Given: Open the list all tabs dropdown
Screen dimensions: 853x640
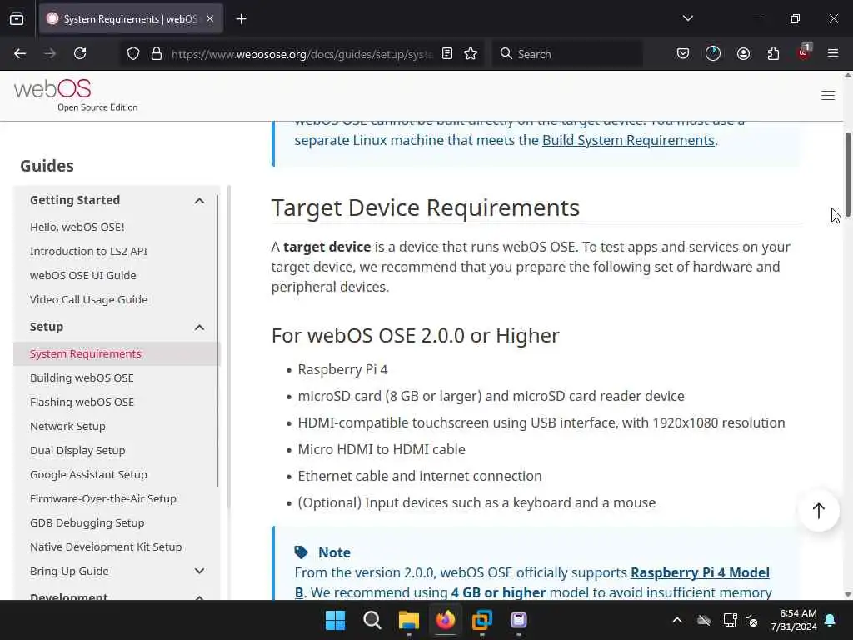Looking at the screenshot, I should coord(687,18).
